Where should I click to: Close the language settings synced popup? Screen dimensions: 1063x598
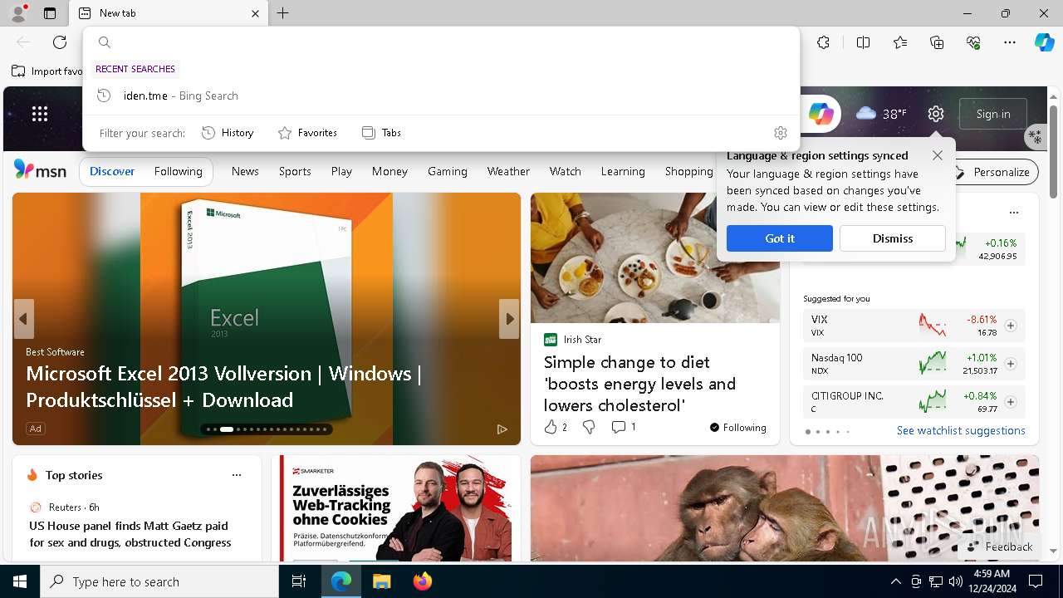(937, 155)
